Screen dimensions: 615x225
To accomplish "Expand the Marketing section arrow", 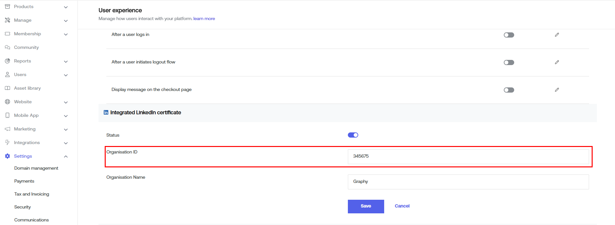I will click(x=66, y=129).
